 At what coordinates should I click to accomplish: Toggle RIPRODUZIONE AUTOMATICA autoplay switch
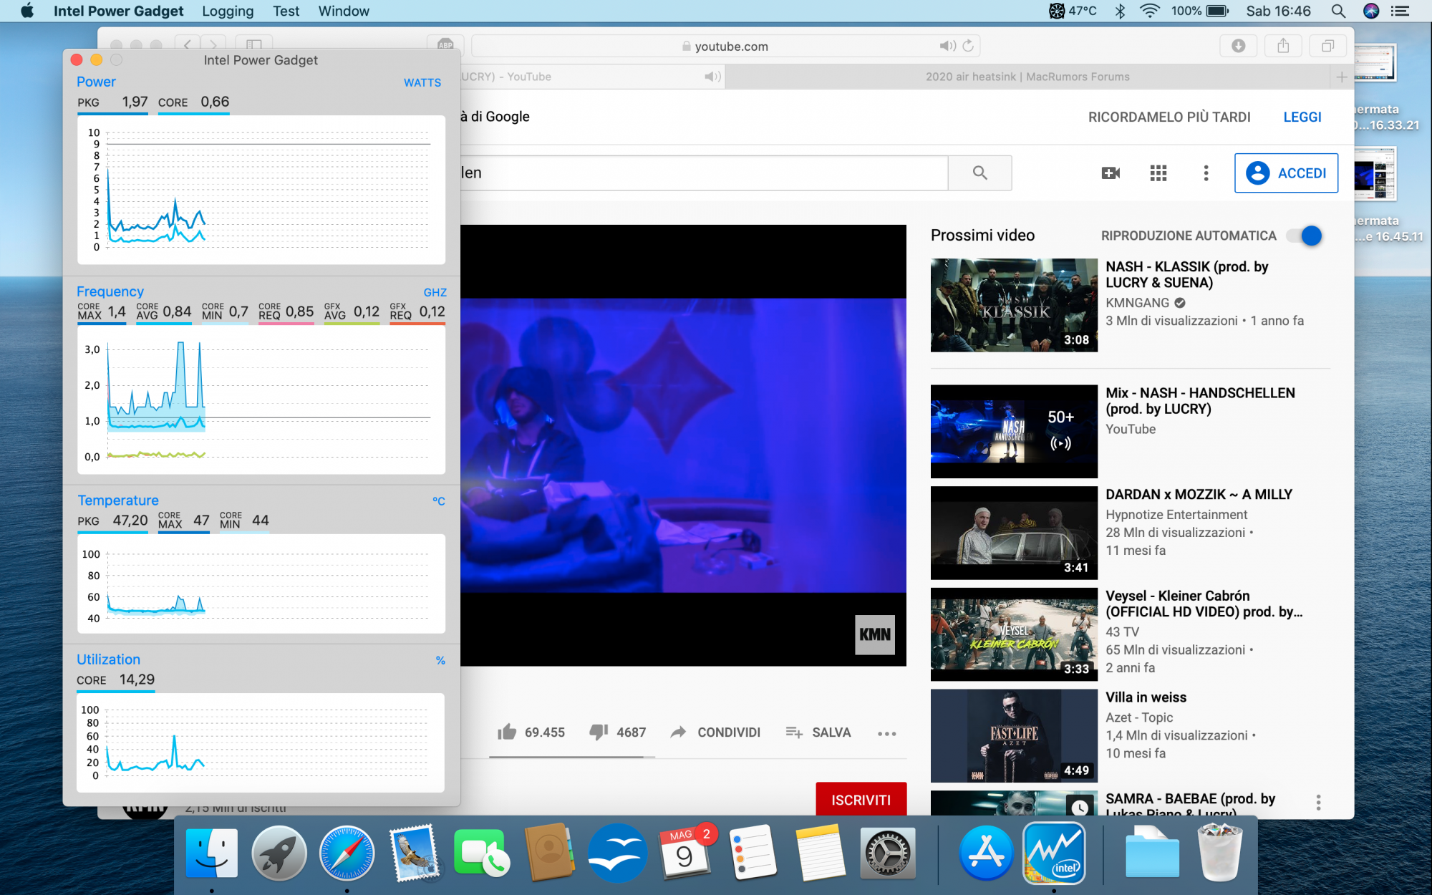[x=1304, y=236]
